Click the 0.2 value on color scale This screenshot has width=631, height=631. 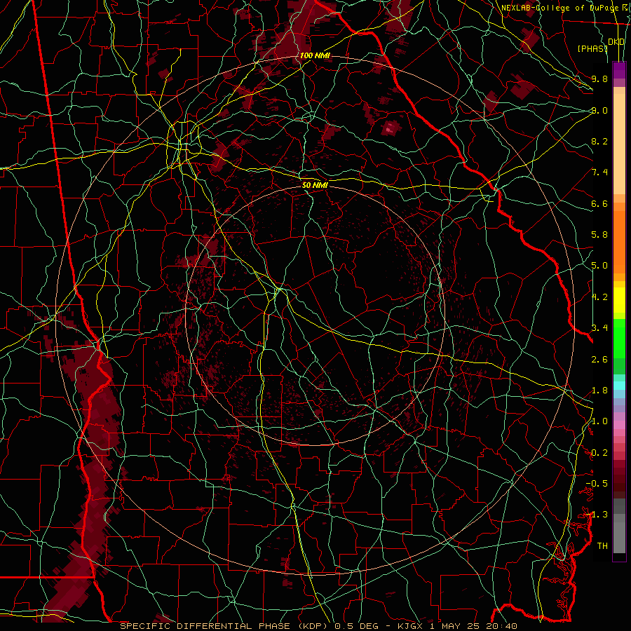coord(599,453)
